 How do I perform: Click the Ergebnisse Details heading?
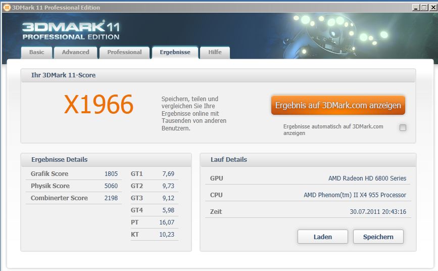59,159
